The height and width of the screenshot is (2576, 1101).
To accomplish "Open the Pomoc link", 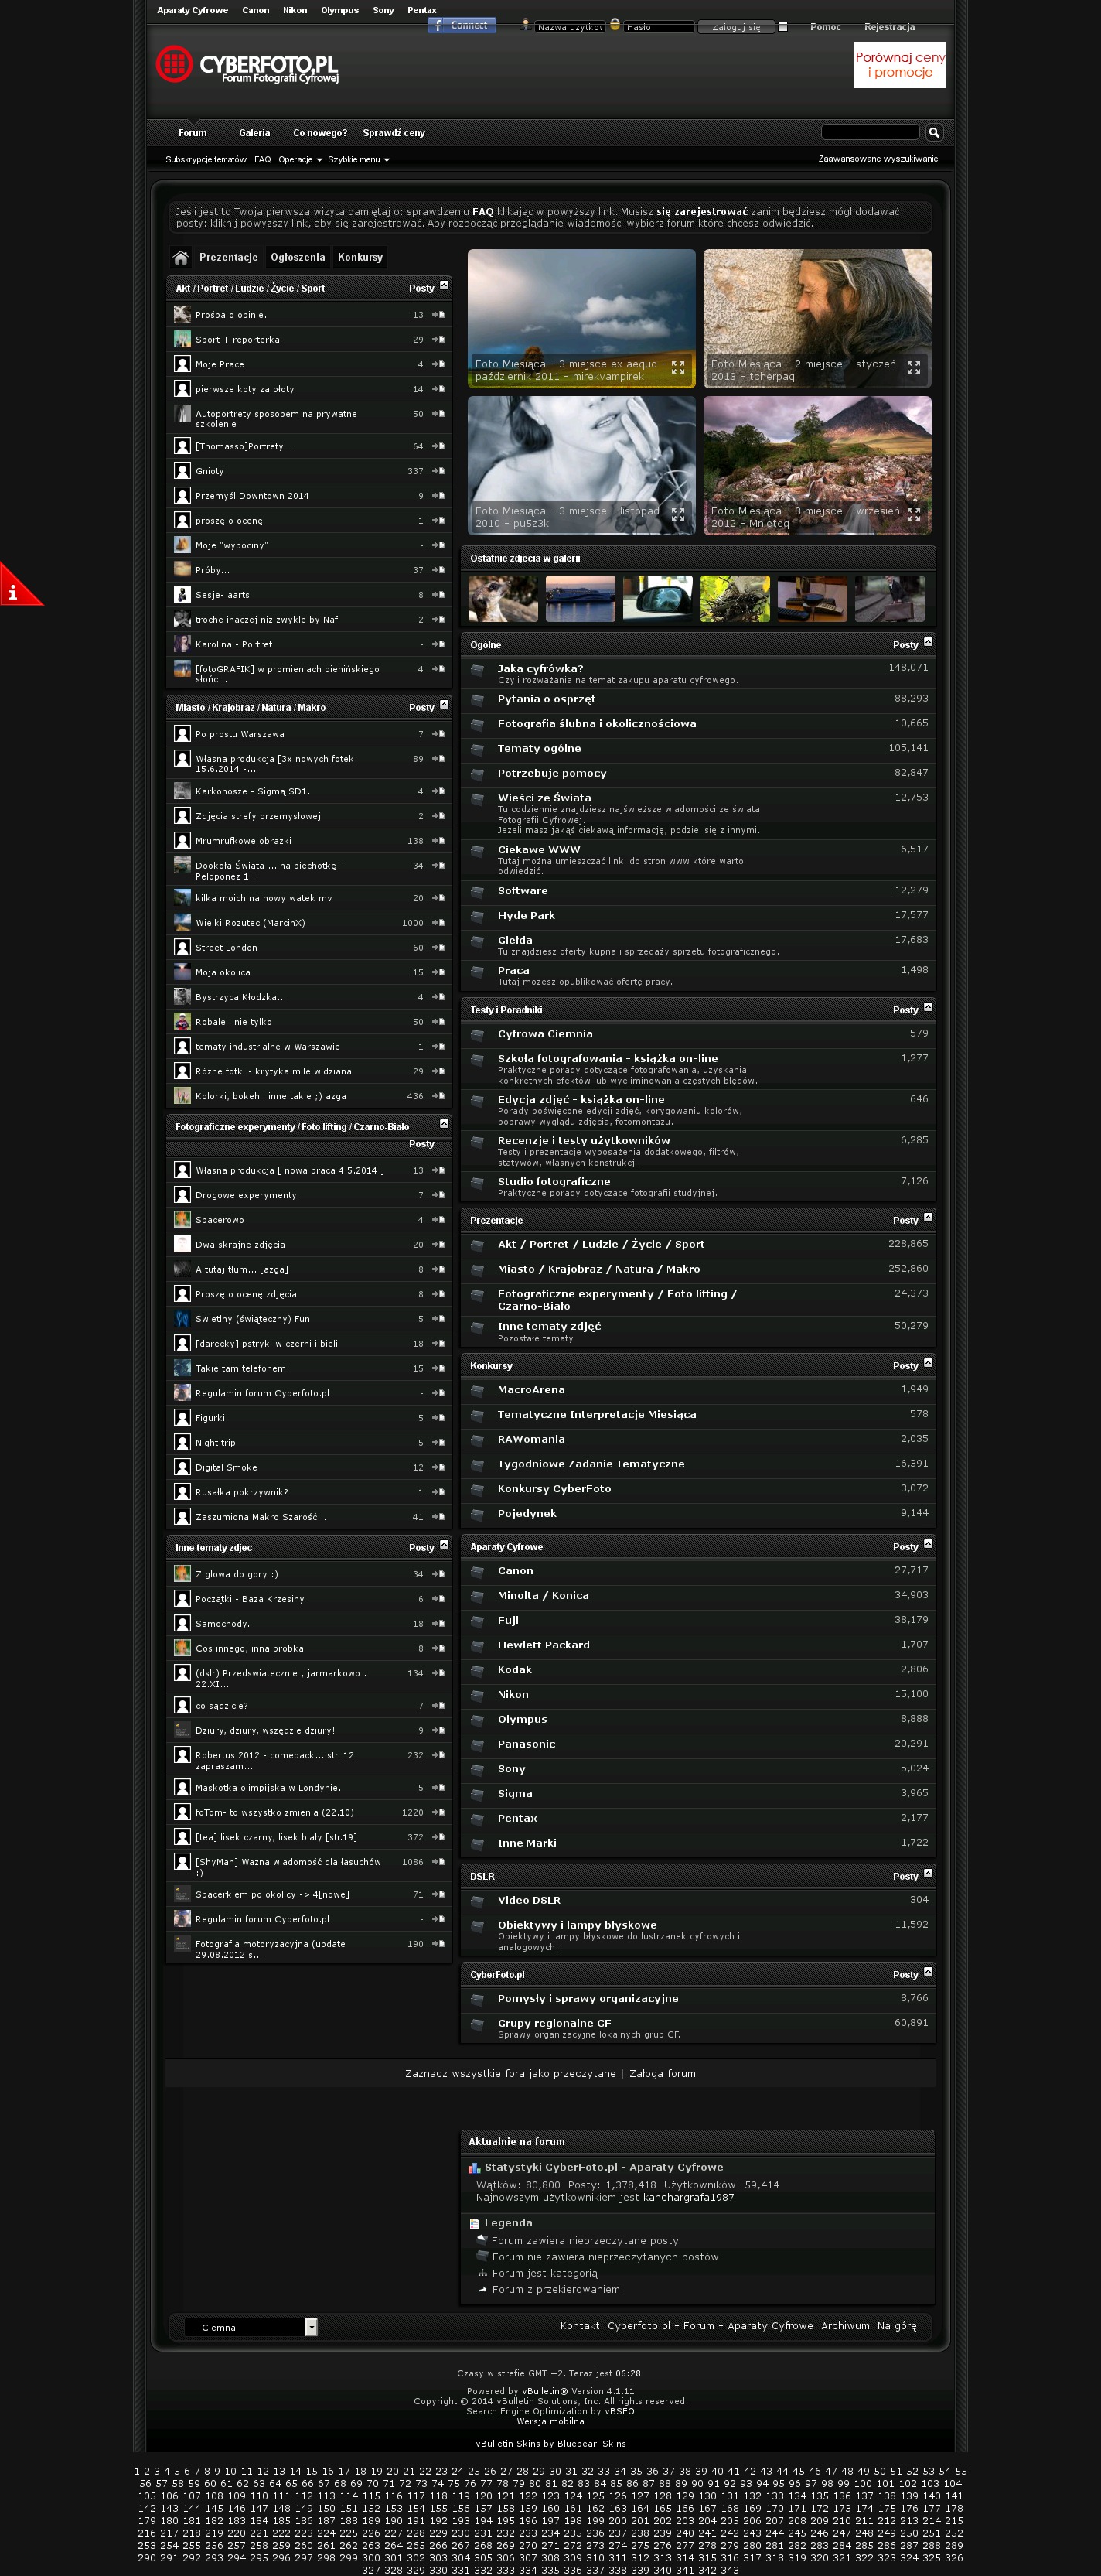I will [825, 27].
